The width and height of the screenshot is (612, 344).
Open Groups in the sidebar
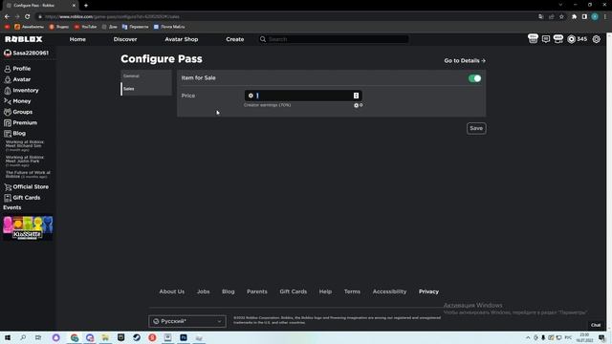click(x=18, y=112)
